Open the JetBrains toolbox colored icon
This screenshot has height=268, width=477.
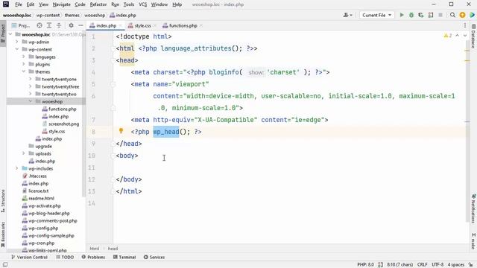(472, 15)
